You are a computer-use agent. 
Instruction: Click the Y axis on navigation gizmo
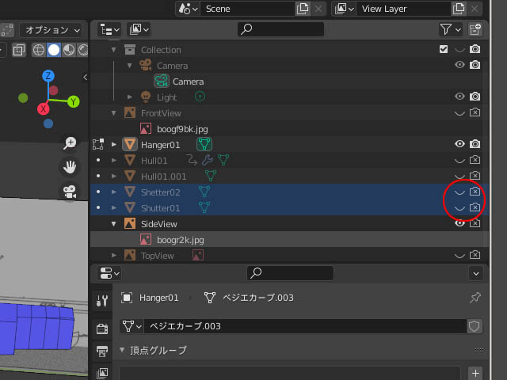click(74, 102)
